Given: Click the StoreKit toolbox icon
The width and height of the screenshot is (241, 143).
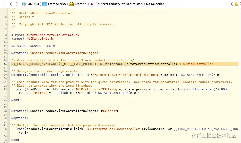Looking at the screenshot, I should click(71, 4).
